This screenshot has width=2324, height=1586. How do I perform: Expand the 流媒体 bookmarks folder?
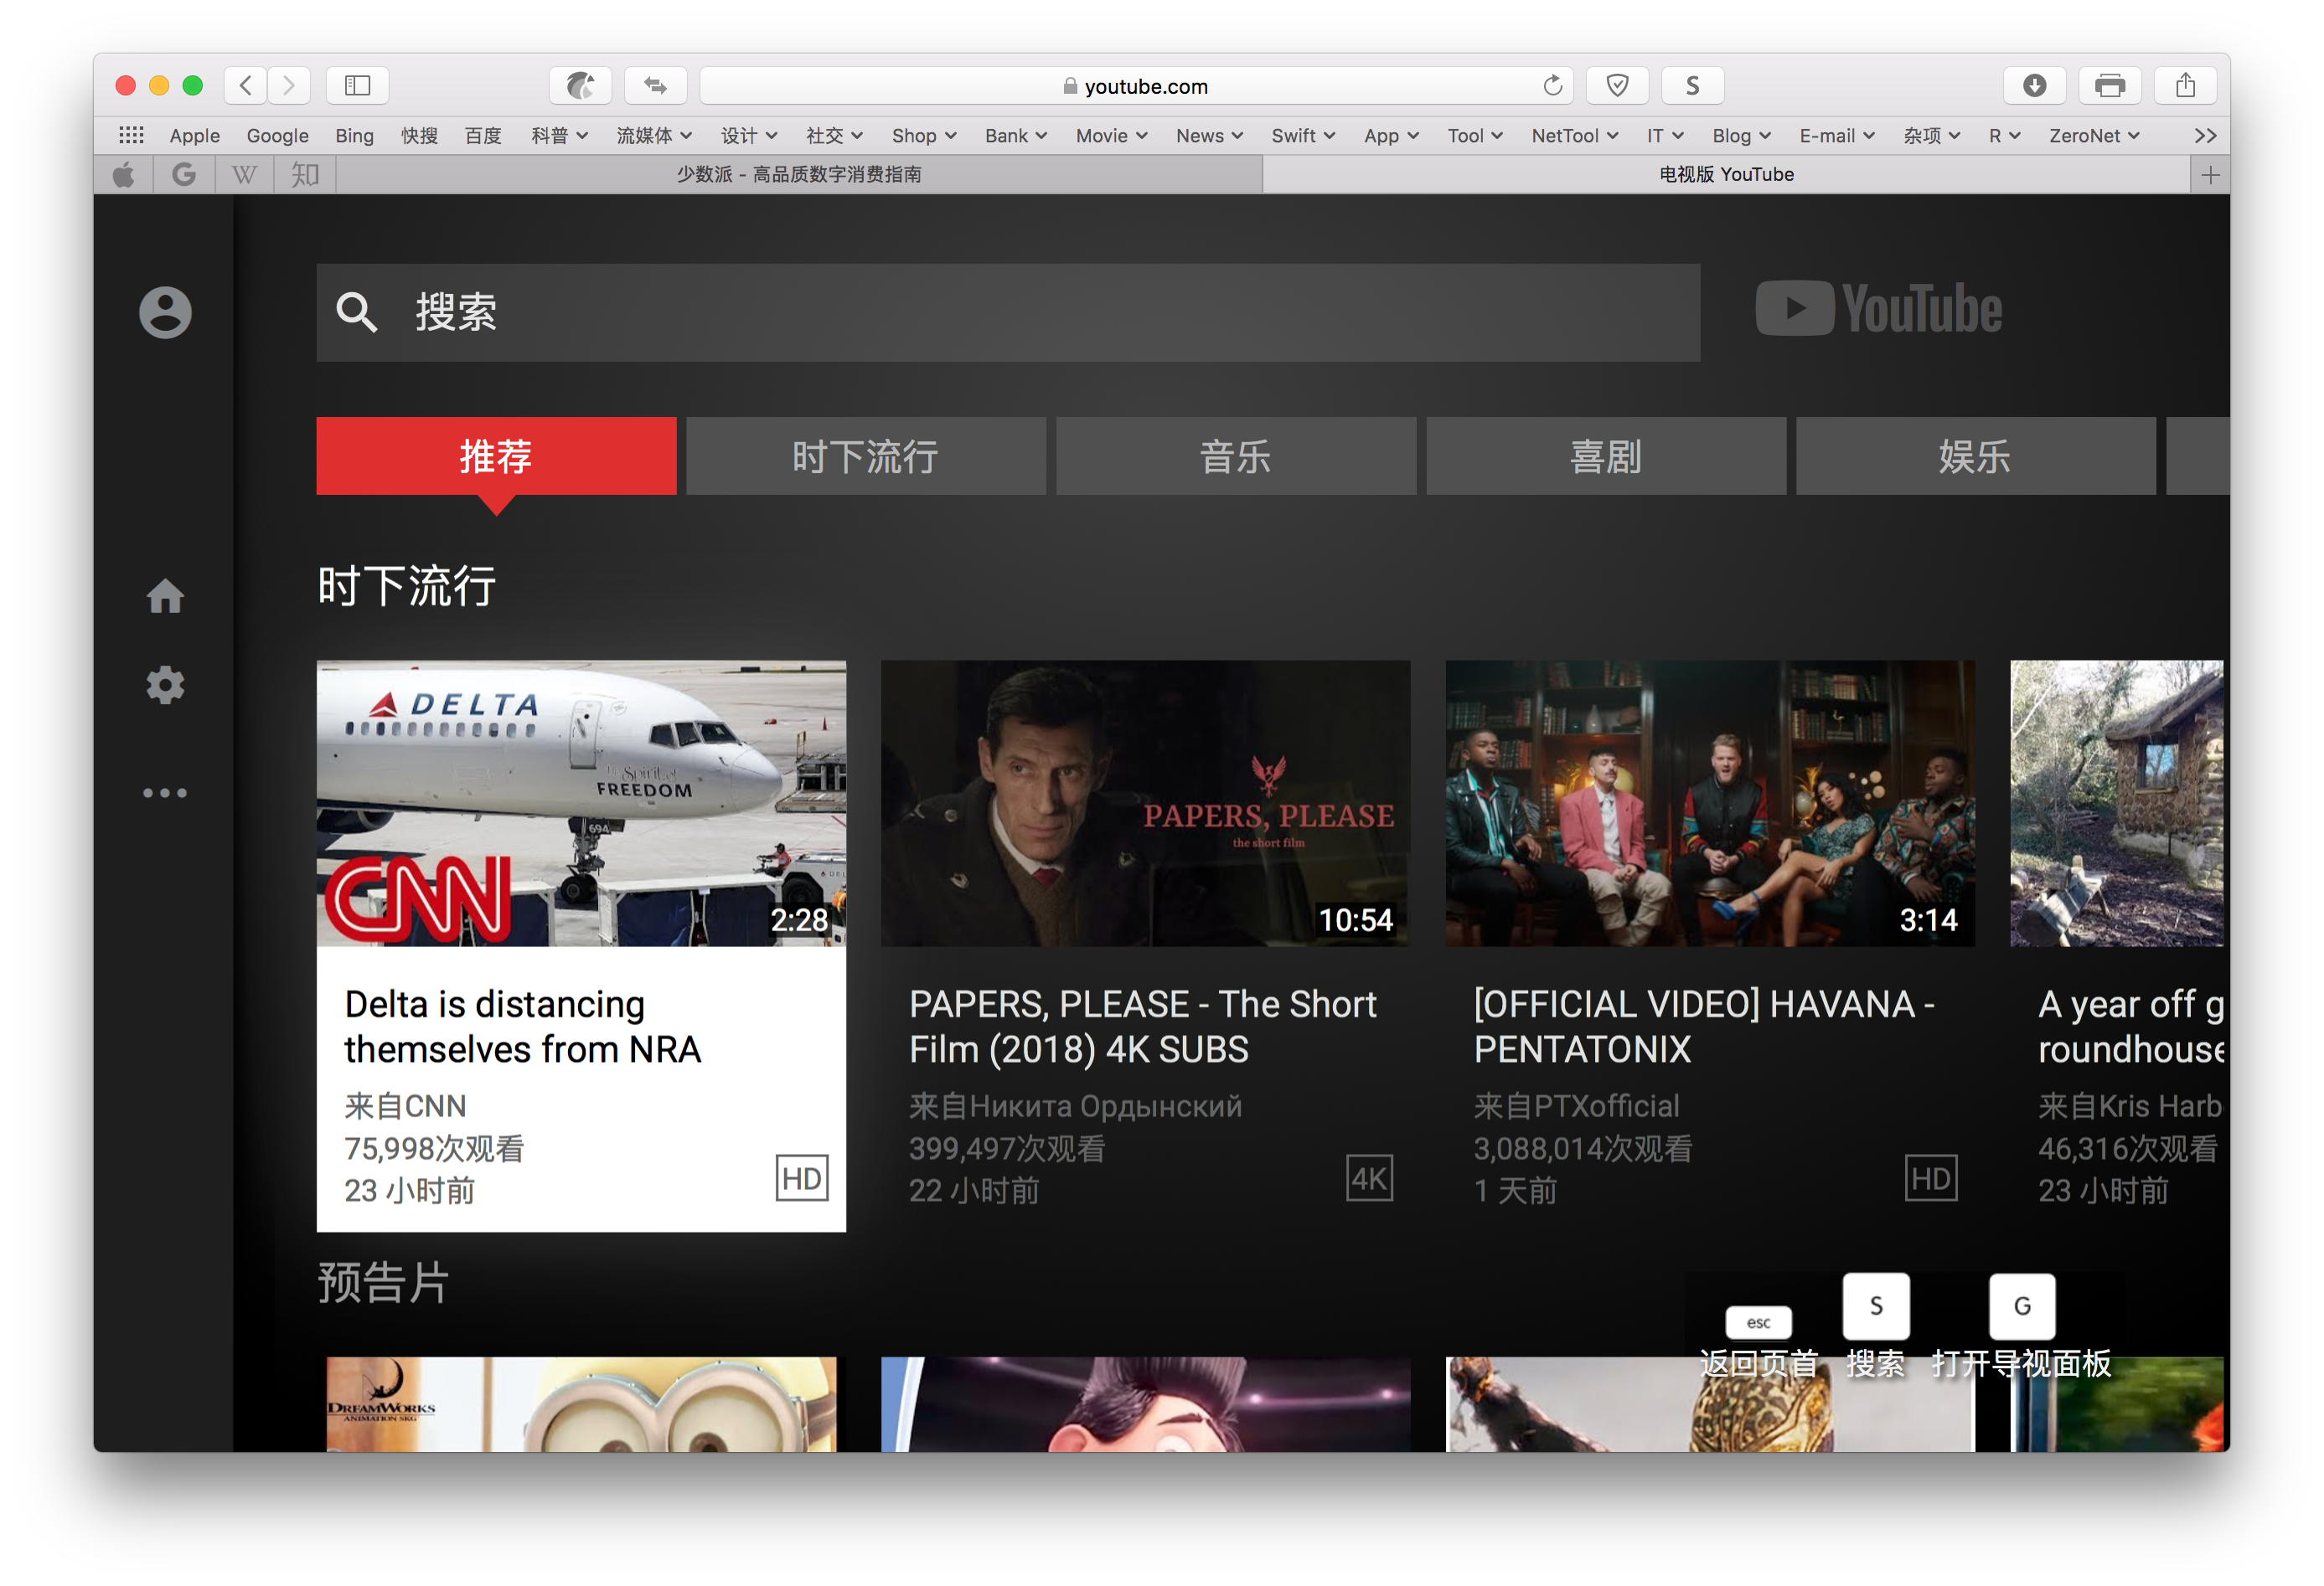coord(654,135)
